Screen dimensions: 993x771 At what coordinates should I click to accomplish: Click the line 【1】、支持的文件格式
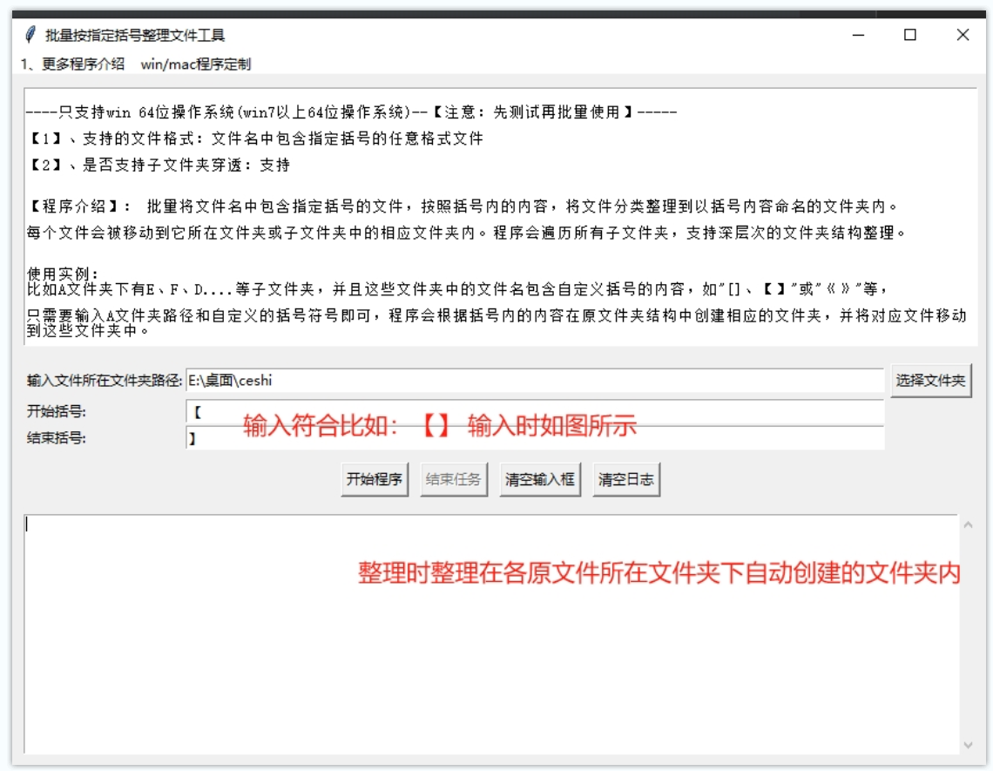pos(255,139)
